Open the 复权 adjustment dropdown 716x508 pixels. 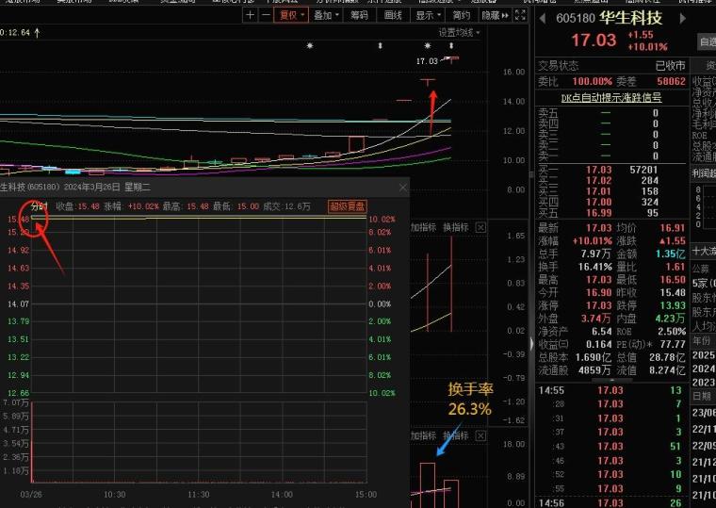[291, 15]
